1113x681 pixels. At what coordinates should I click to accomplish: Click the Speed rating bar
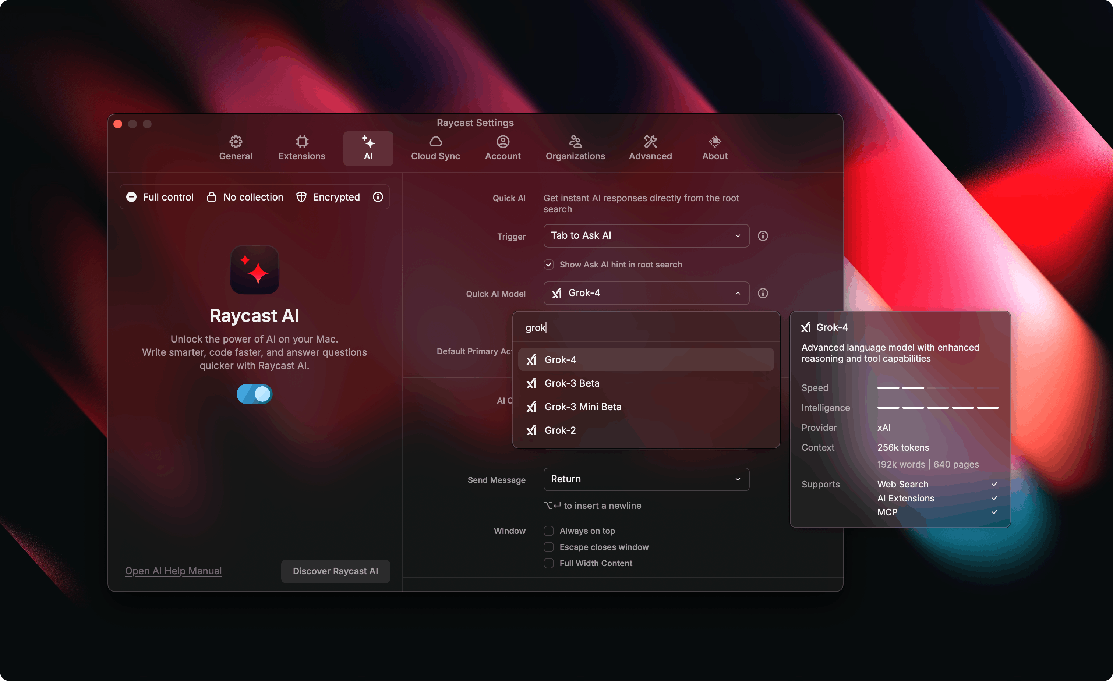click(938, 388)
